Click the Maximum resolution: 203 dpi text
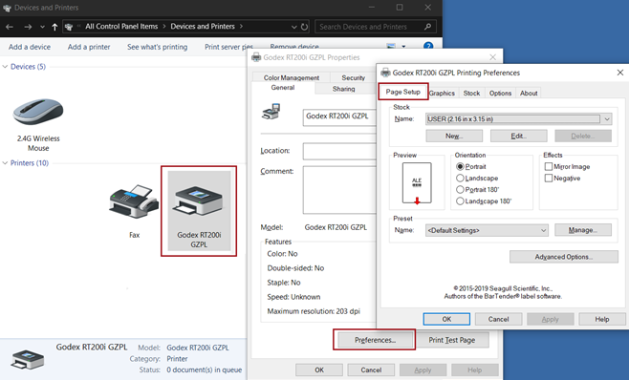Screen dimensions: 629x380 click(314, 311)
